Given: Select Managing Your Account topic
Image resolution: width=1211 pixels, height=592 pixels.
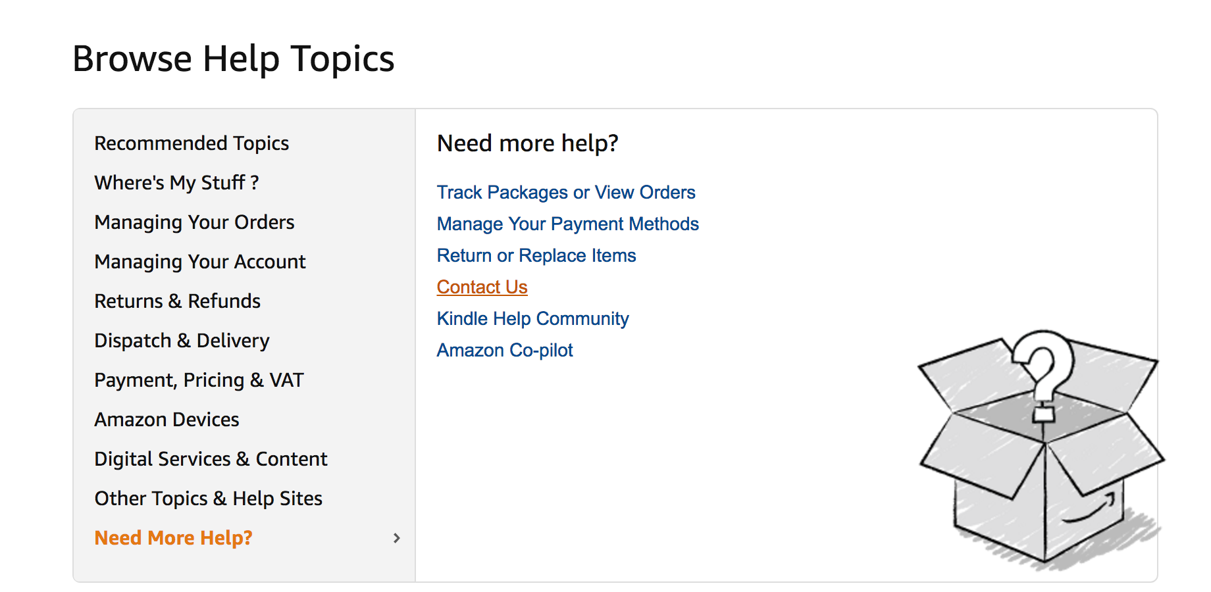Looking at the screenshot, I should (200, 262).
